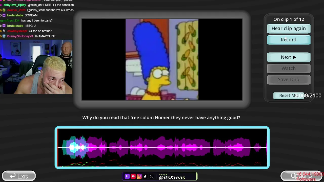Image resolution: width=324 pixels, height=182 pixels.
Task: Click the greyed-out Watch button
Action: tap(289, 68)
